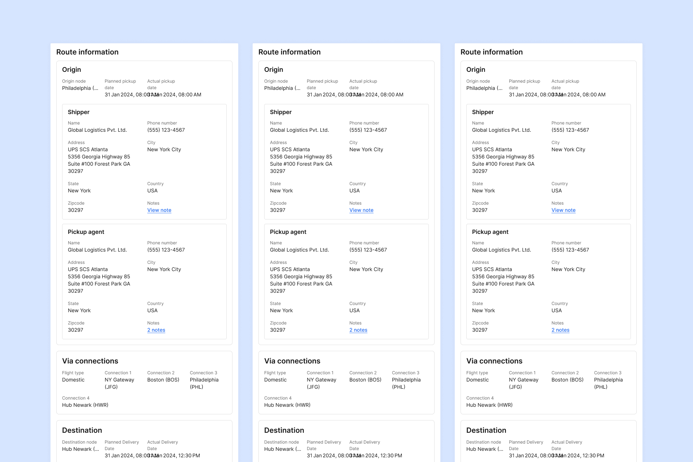Click truncated Hub Newark destination node, middle panel
Viewport: 693px width, 462px height.
(x=282, y=449)
